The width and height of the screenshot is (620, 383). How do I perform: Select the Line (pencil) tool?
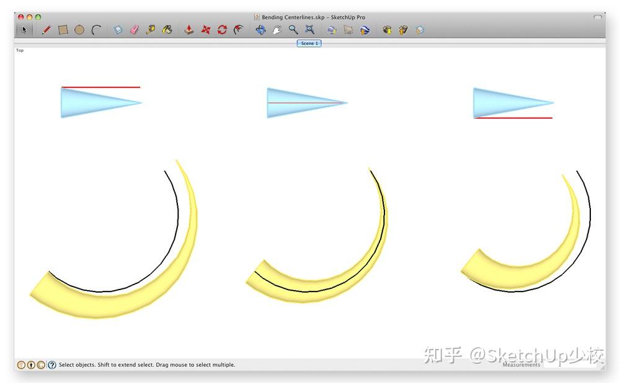46,29
